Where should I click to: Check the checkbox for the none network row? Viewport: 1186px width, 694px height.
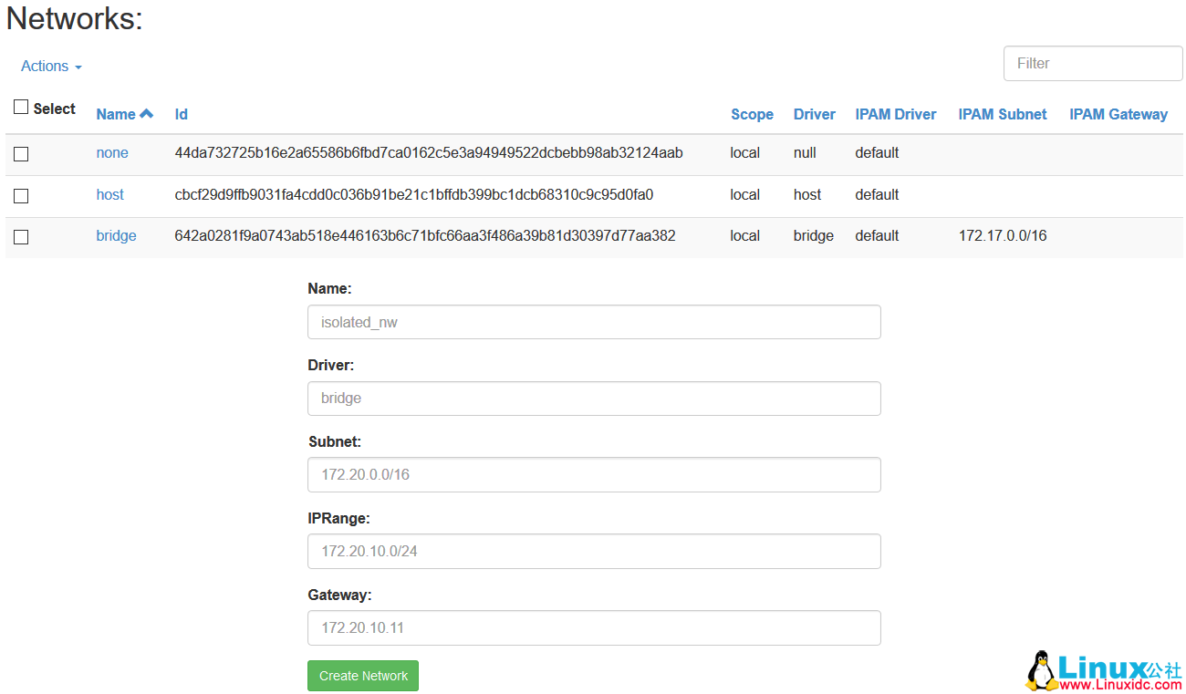coord(21,154)
